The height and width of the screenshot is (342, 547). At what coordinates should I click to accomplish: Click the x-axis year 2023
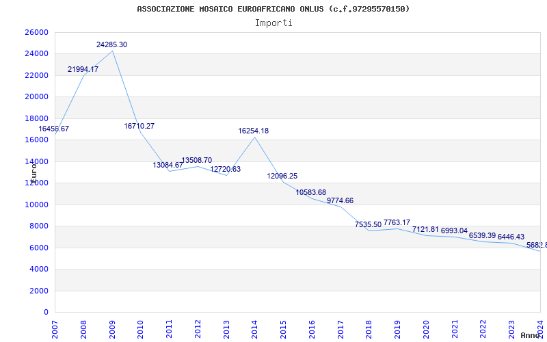click(x=511, y=330)
